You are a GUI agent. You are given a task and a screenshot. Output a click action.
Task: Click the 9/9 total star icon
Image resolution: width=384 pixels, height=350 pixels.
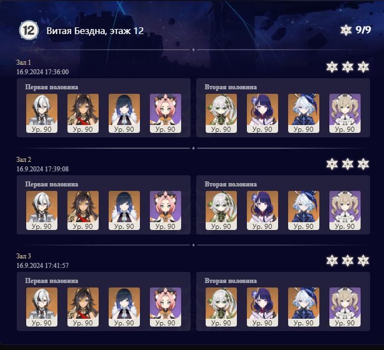(346, 30)
